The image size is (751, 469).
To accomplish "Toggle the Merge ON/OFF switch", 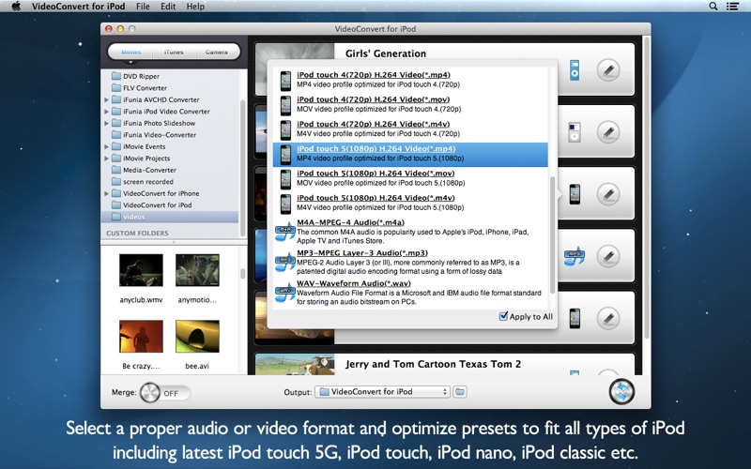I will 165,393.
